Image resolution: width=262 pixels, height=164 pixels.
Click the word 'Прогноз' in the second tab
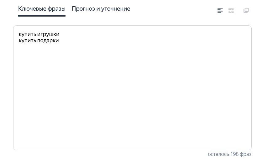83,9
